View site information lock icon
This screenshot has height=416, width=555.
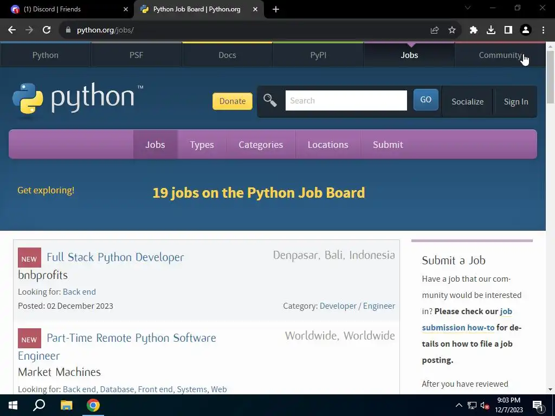68,30
